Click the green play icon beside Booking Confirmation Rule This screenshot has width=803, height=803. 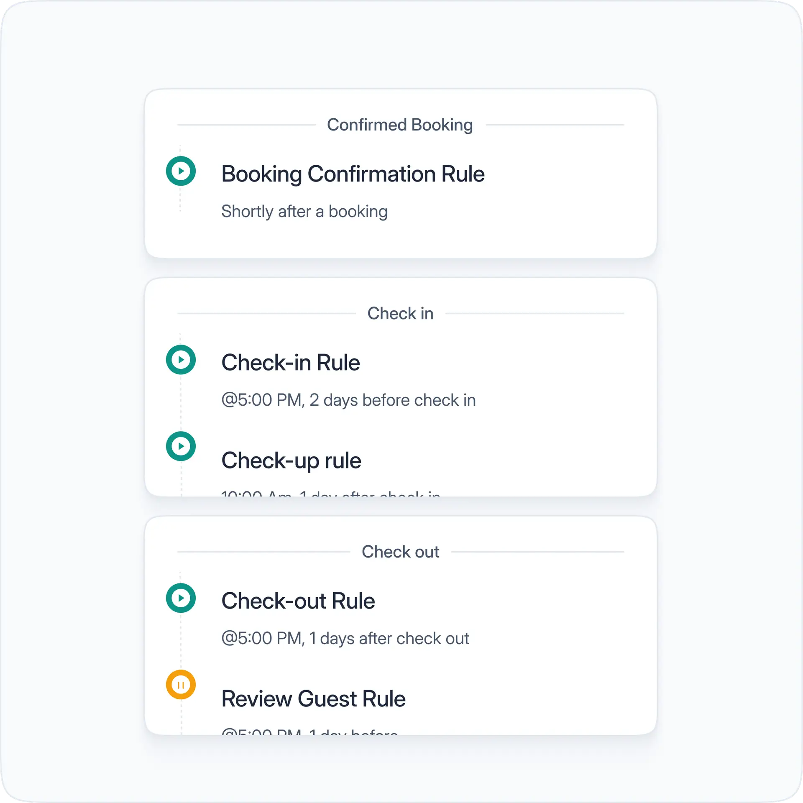[181, 171]
